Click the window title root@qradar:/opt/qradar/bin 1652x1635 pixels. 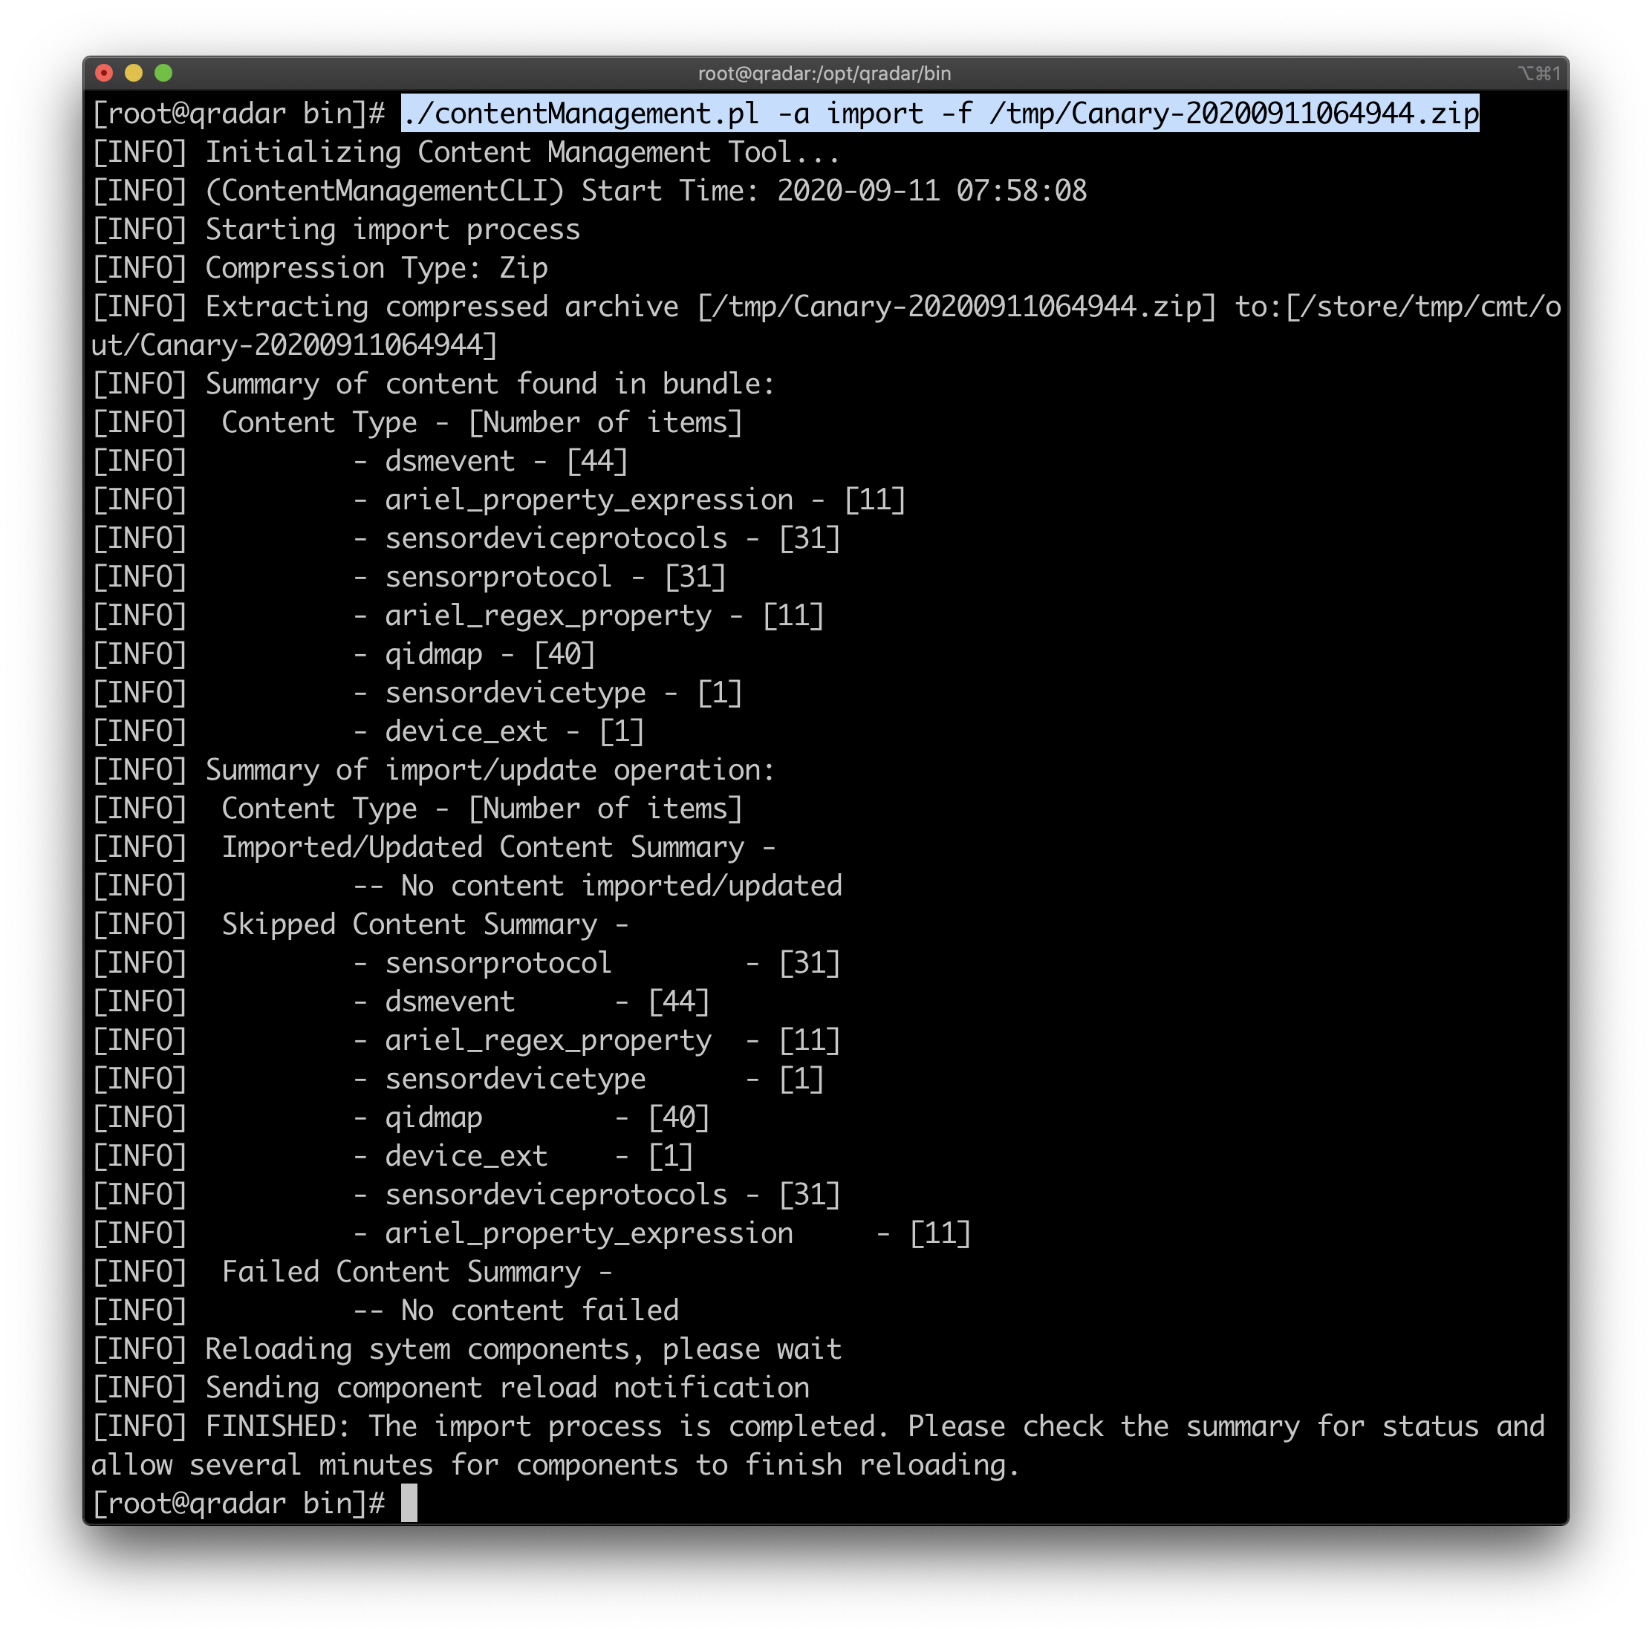[825, 74]
